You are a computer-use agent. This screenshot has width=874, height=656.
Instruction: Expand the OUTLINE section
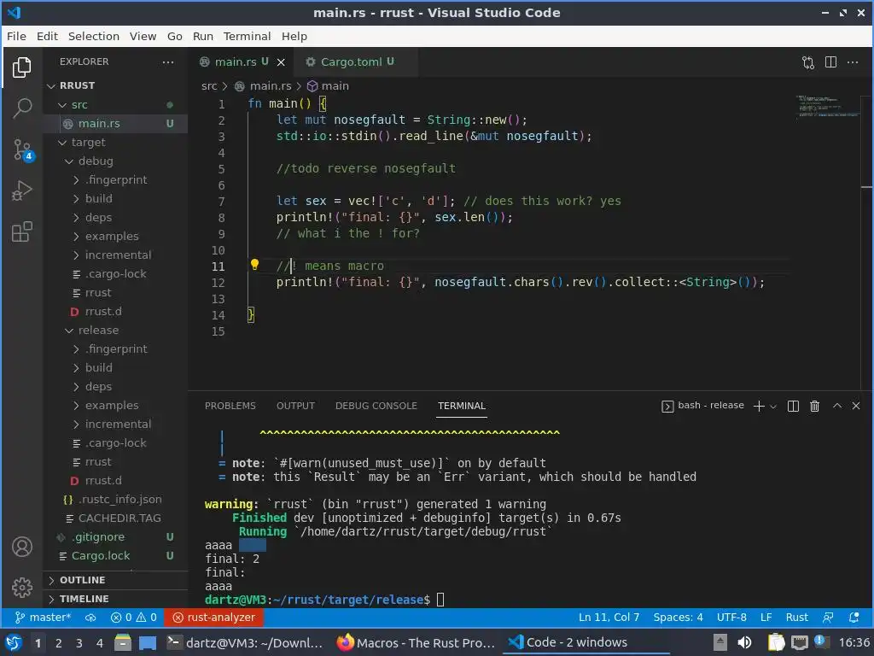point(115,580)
